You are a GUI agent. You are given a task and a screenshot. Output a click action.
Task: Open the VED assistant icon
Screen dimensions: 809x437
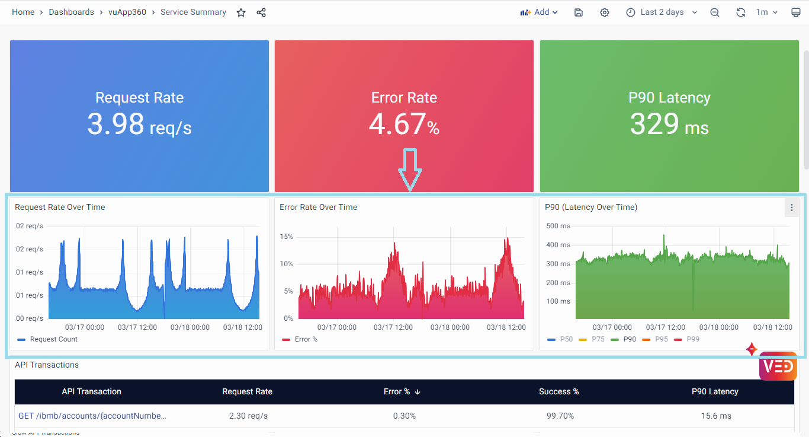pos(778,366)
